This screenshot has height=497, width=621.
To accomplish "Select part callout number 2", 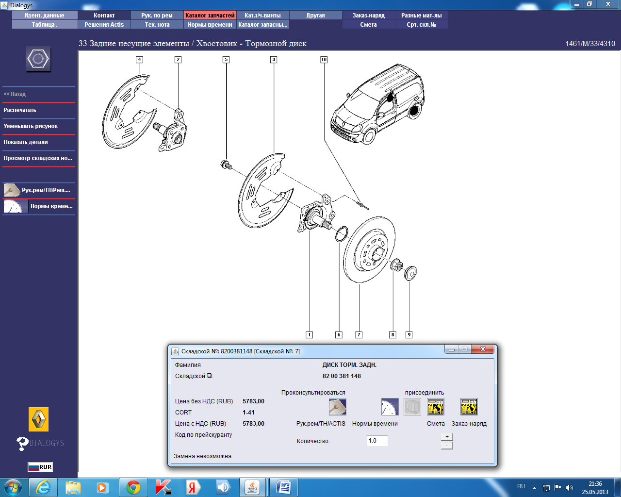I will (178, 60).
